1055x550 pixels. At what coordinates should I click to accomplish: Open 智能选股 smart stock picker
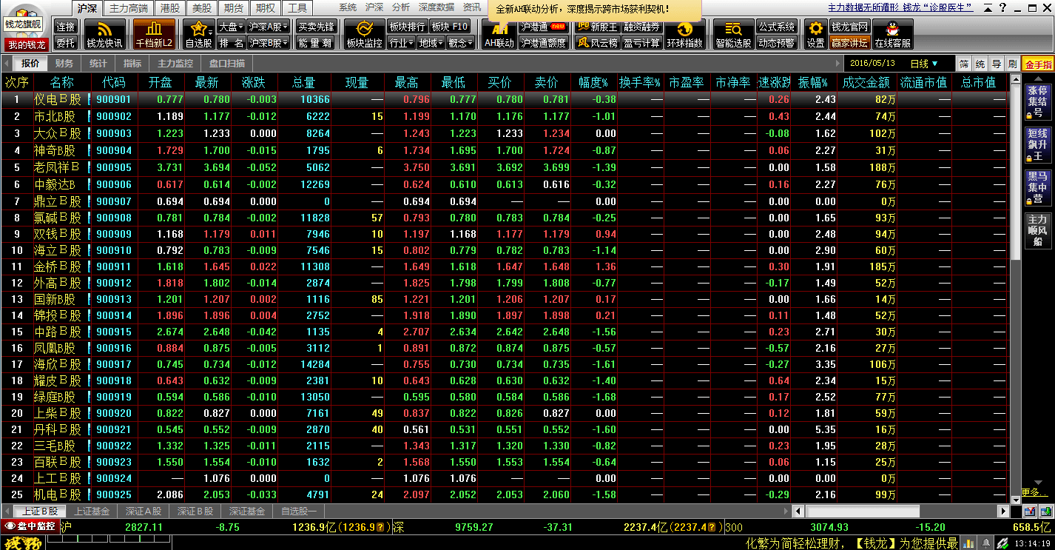733,34
